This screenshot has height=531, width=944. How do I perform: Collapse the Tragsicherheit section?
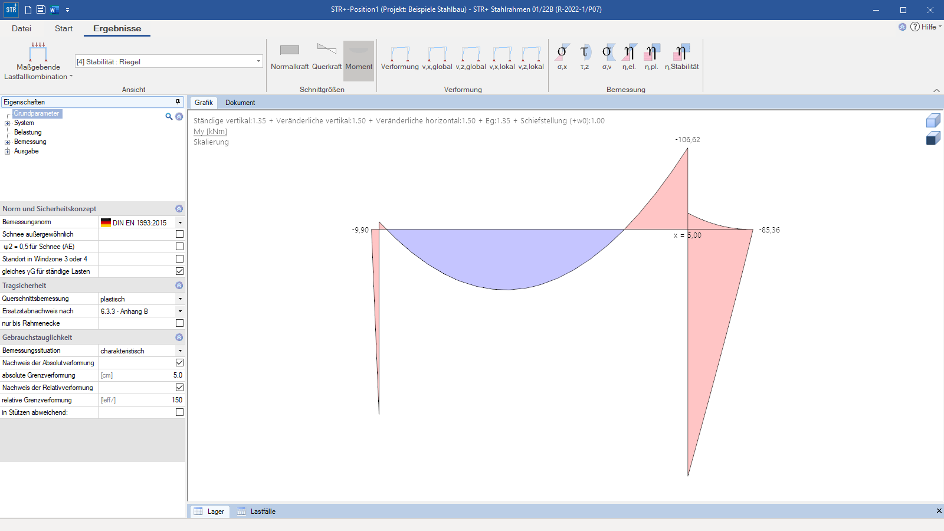click(179, 286)
